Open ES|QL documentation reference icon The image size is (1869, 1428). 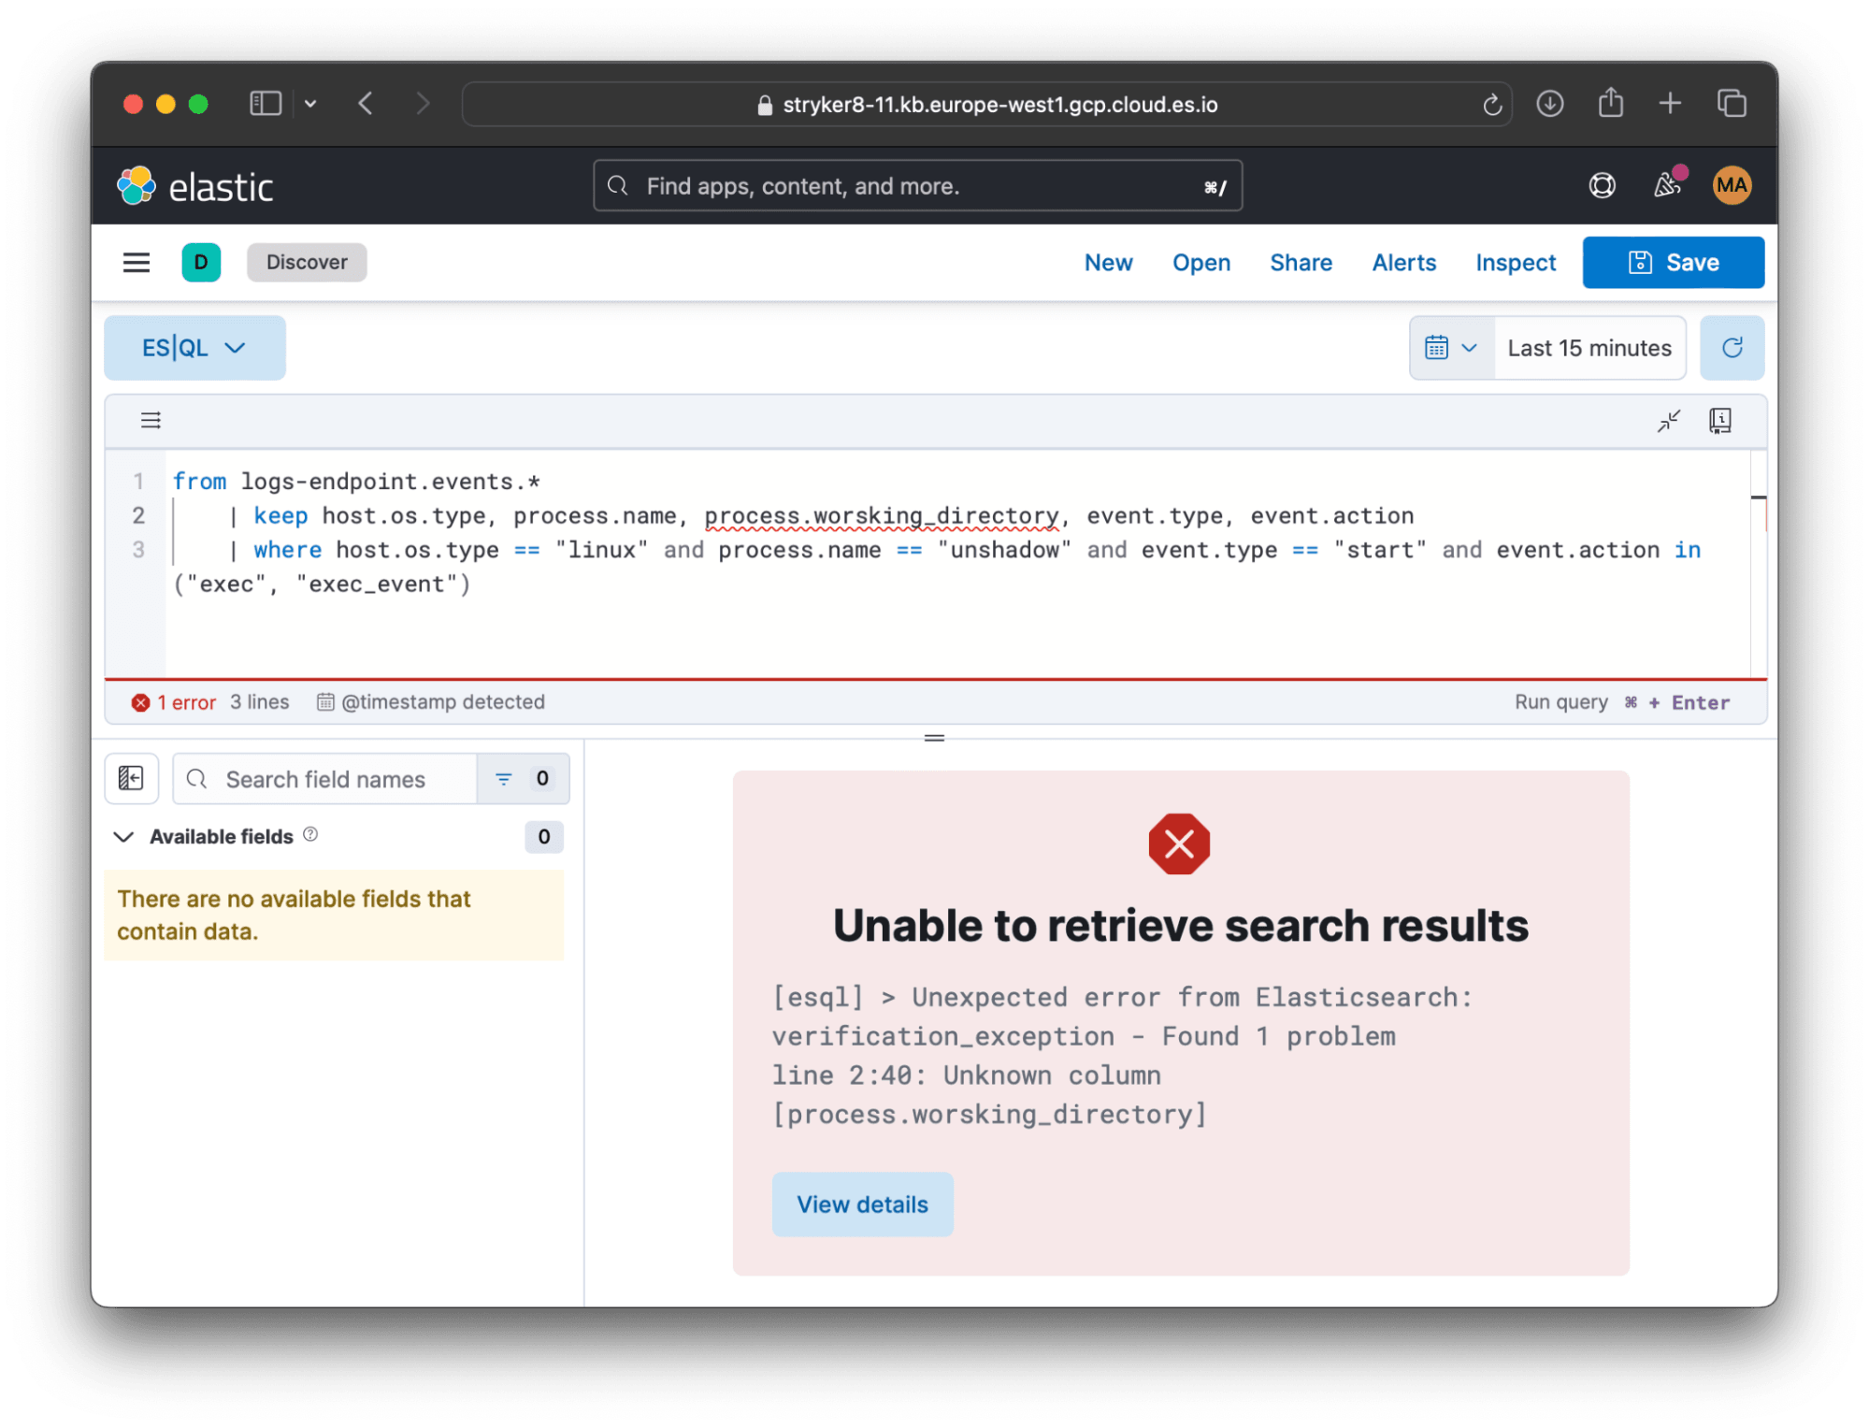click(x=1719, y=421)
